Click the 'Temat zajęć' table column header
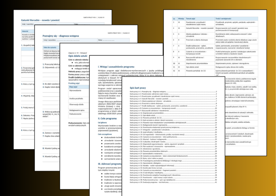Viewport: 276px width, 196px height. coord(200,18)
